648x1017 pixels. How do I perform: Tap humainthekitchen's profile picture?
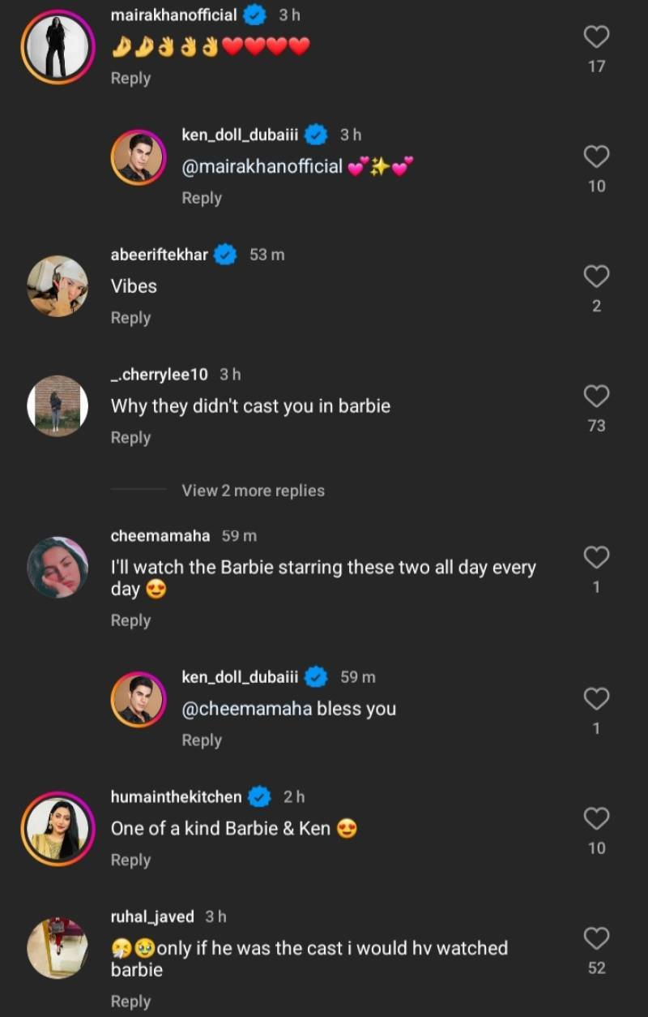(58, 828)
